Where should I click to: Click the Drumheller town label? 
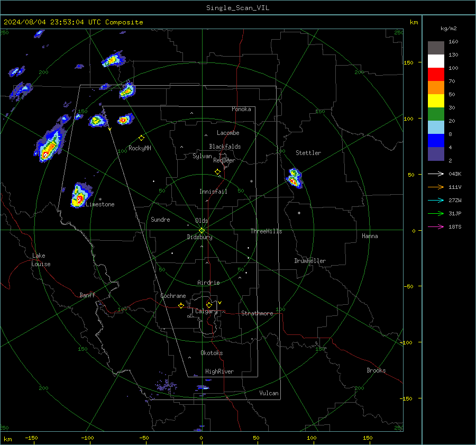click(310, 261)
